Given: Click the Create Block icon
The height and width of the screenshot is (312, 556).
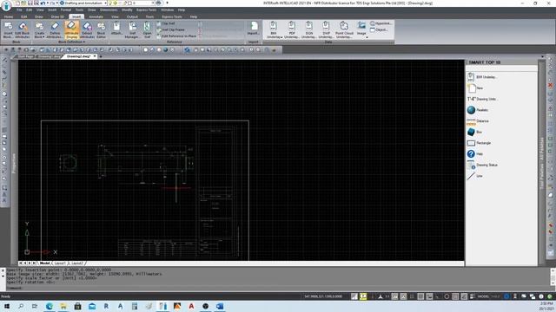Looking at the screenshot, I should [x=39, y=29].
